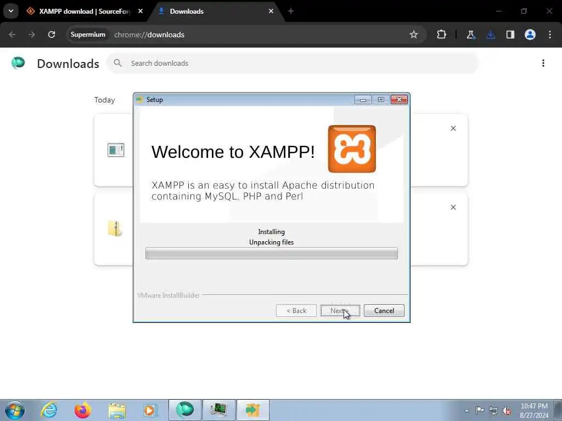Viewport: 562px width, 421px height.
Task: Toggle the browser side panel
Action: 510,35
